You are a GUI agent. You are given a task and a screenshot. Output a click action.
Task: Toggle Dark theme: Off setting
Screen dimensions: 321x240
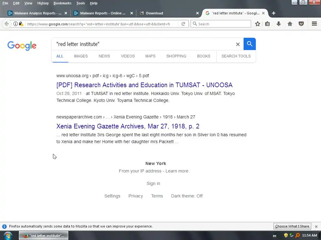coord(187,196)
